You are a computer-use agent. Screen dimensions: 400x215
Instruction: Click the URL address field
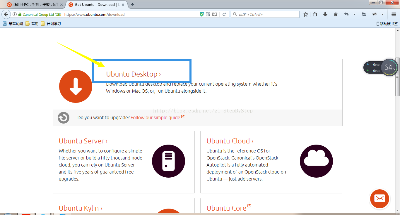point(131,14)
